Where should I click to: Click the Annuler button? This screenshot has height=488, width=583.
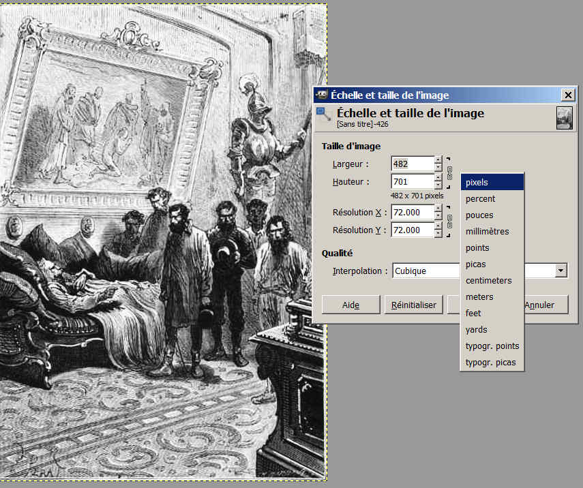click(542, 305)
